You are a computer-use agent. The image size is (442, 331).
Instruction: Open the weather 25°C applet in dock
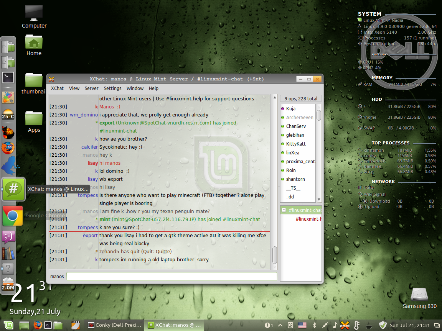(x=8, y=115)
